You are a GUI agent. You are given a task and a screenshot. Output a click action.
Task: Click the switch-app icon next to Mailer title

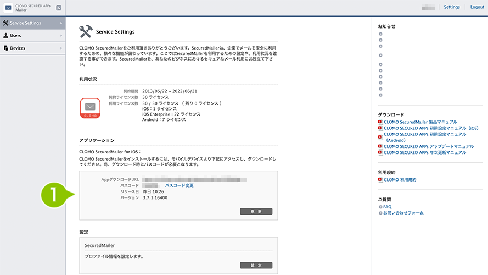coord(59,8)
